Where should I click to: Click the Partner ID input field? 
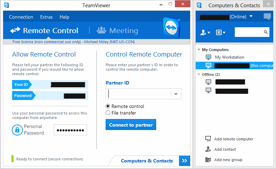(x=139, y=94)
